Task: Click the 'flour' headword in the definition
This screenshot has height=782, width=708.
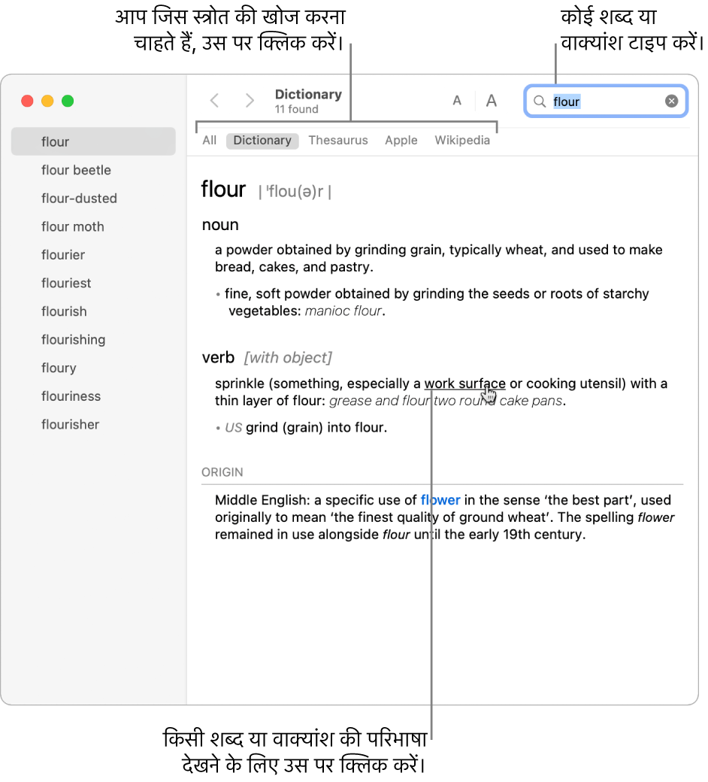Action: (223, 189)
